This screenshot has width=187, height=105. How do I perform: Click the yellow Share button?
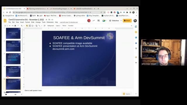(x=127, y=21)
